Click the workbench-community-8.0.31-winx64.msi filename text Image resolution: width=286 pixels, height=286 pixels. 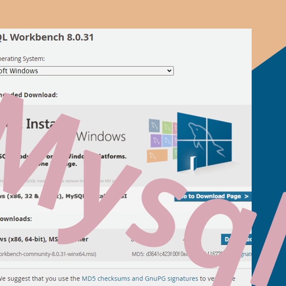(x=48, y=254)
